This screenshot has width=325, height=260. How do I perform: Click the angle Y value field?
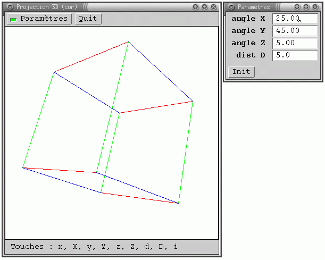point(295,31)
